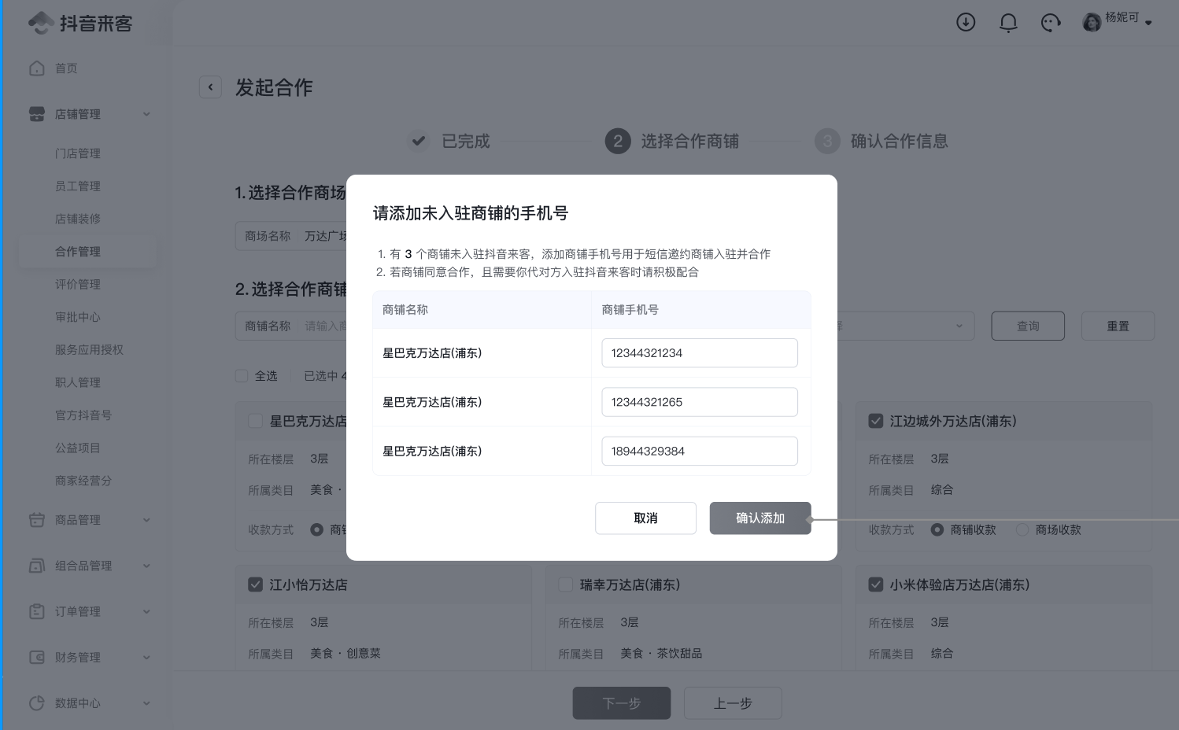Click the 订单管理 clipboard icon
Viewport: 1179px width, 730px height.
pyautogui.click(x=37, y=611)
